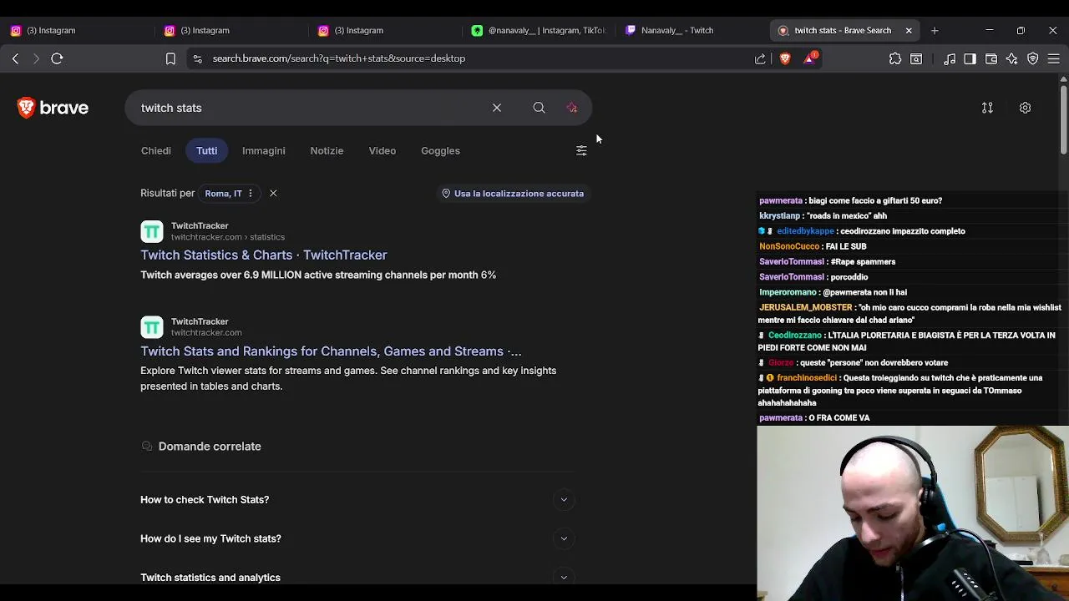Open Brave Rewards triangle icon
The height and width of the screenshot is (601, 1069).
click(x=809, y=58)
